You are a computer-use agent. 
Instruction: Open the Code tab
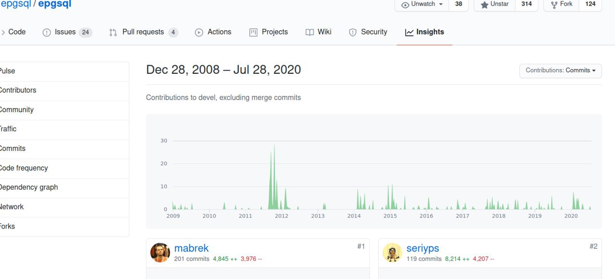point(13,32)
